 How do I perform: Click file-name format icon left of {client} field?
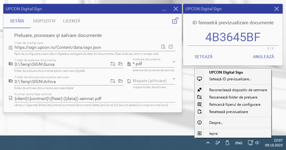tap(11, 98)
